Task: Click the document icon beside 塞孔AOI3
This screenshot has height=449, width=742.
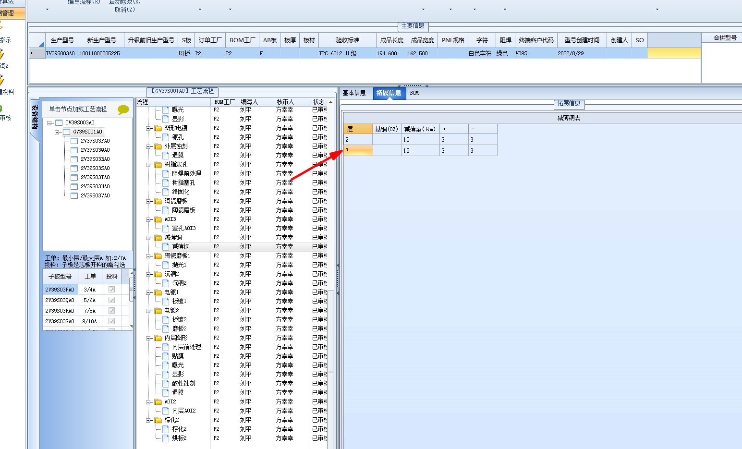Action: [x=166, y=229]
